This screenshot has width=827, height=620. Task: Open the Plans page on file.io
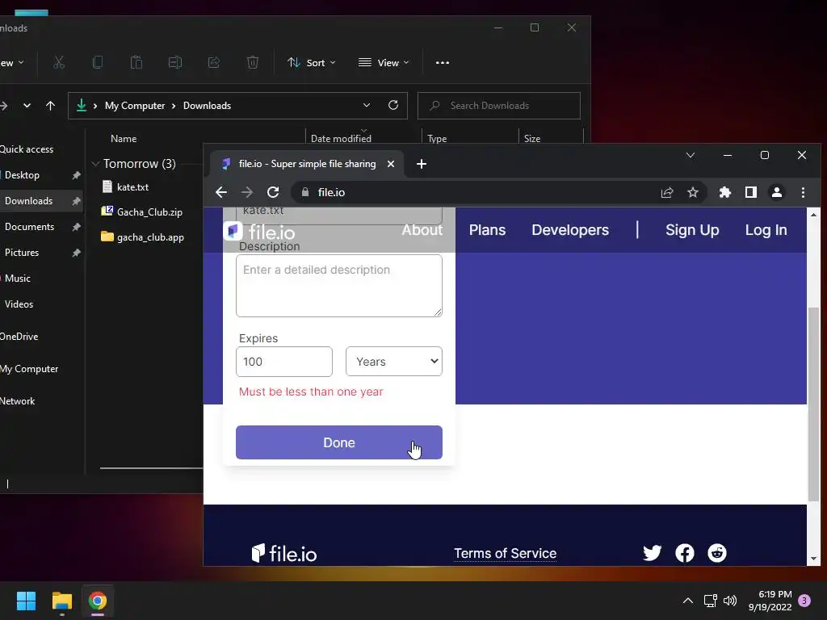click(x=487, y=230)
